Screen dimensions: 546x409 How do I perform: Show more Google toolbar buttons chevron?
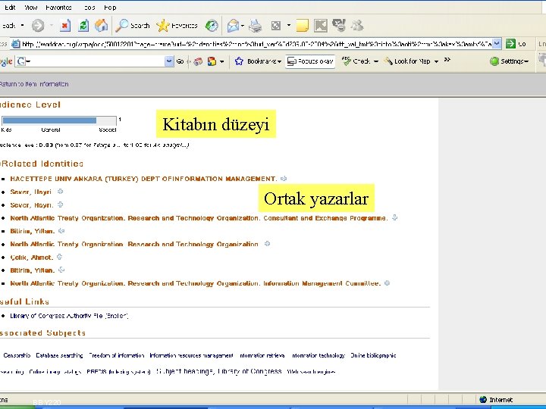(x=447, y=60)
